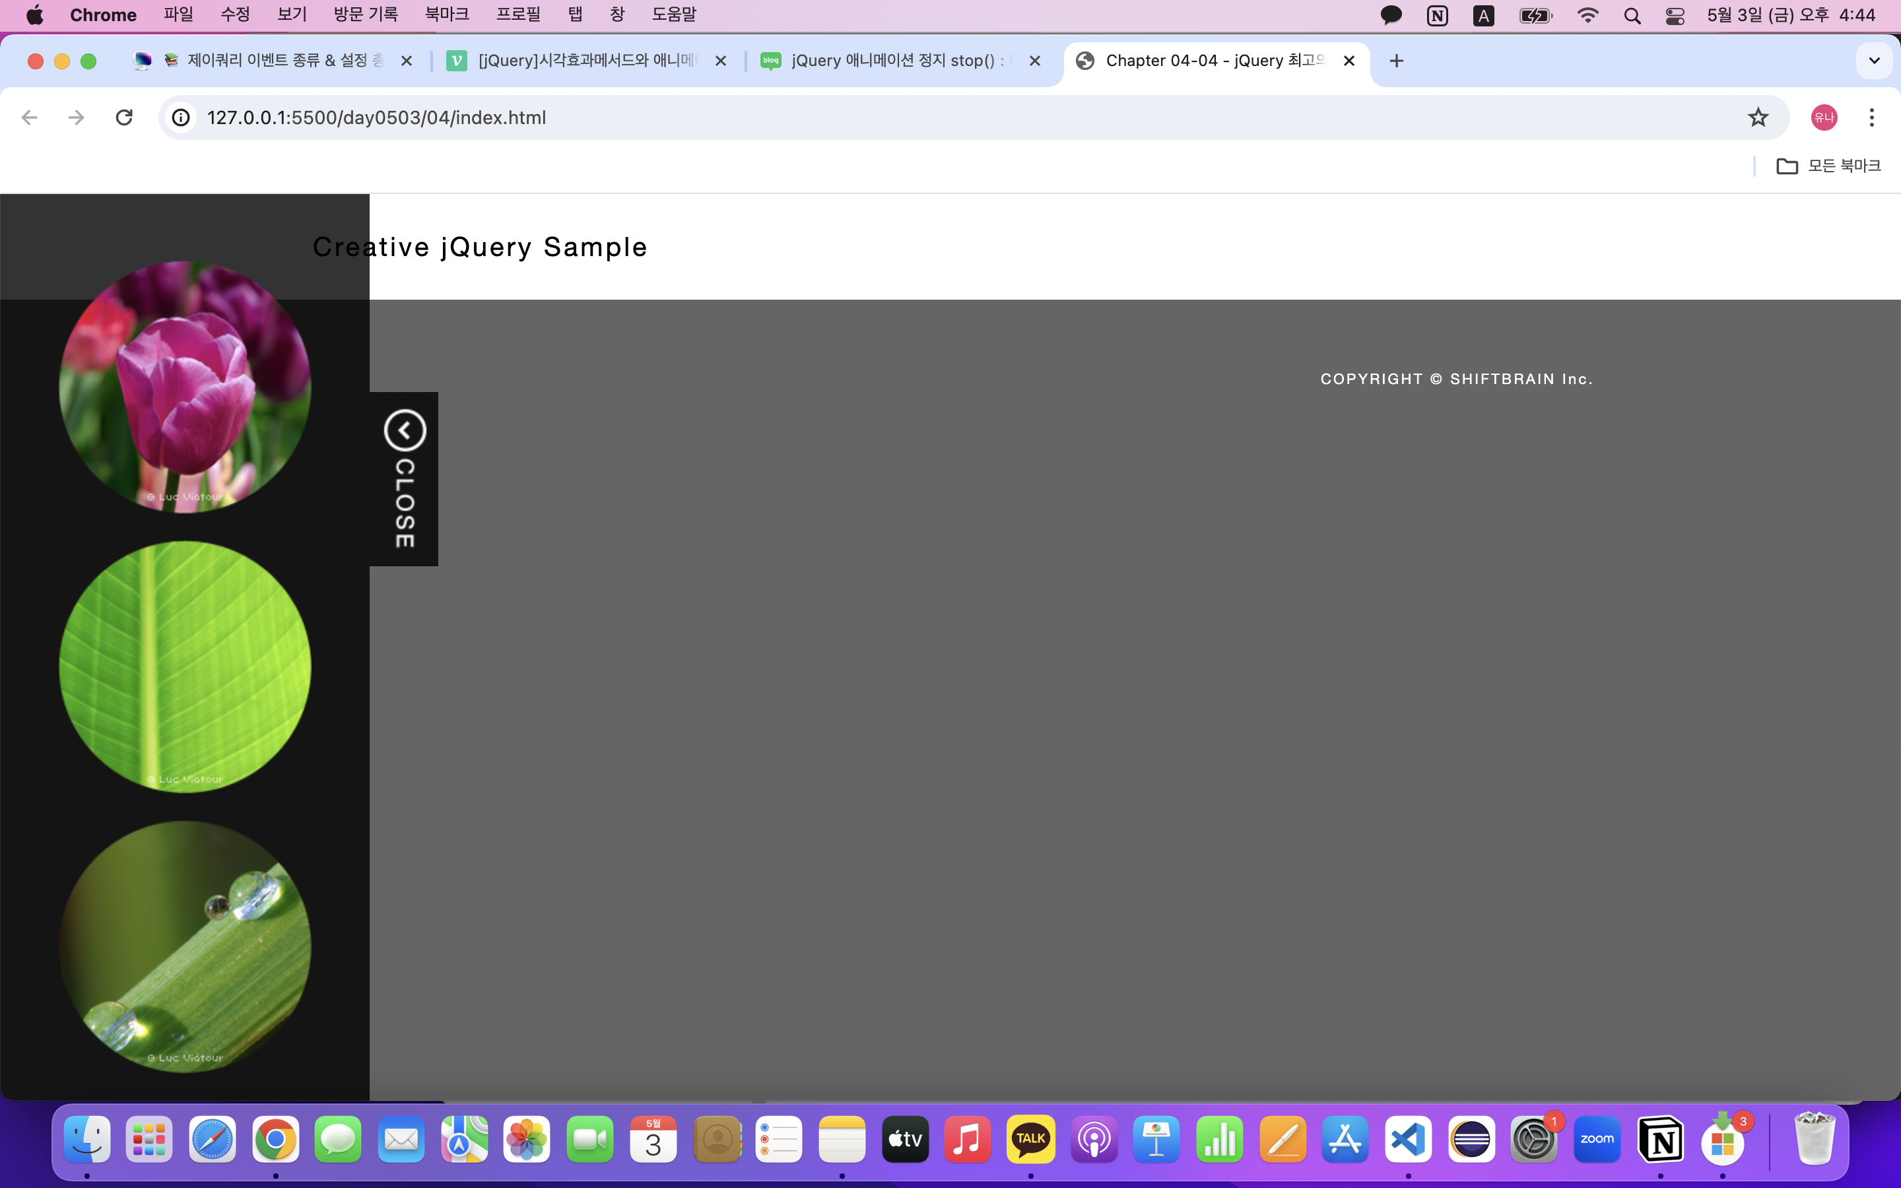Open the site information icon in the address bar
The width and height of the screenshot is (1901, 1188).
point(182,118)
